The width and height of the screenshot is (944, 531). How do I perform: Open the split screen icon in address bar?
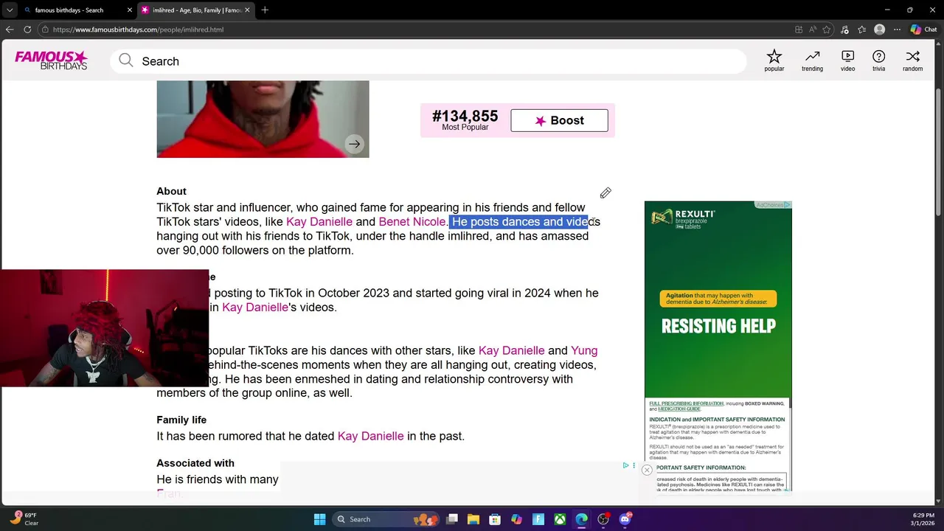tap(799, 29)
